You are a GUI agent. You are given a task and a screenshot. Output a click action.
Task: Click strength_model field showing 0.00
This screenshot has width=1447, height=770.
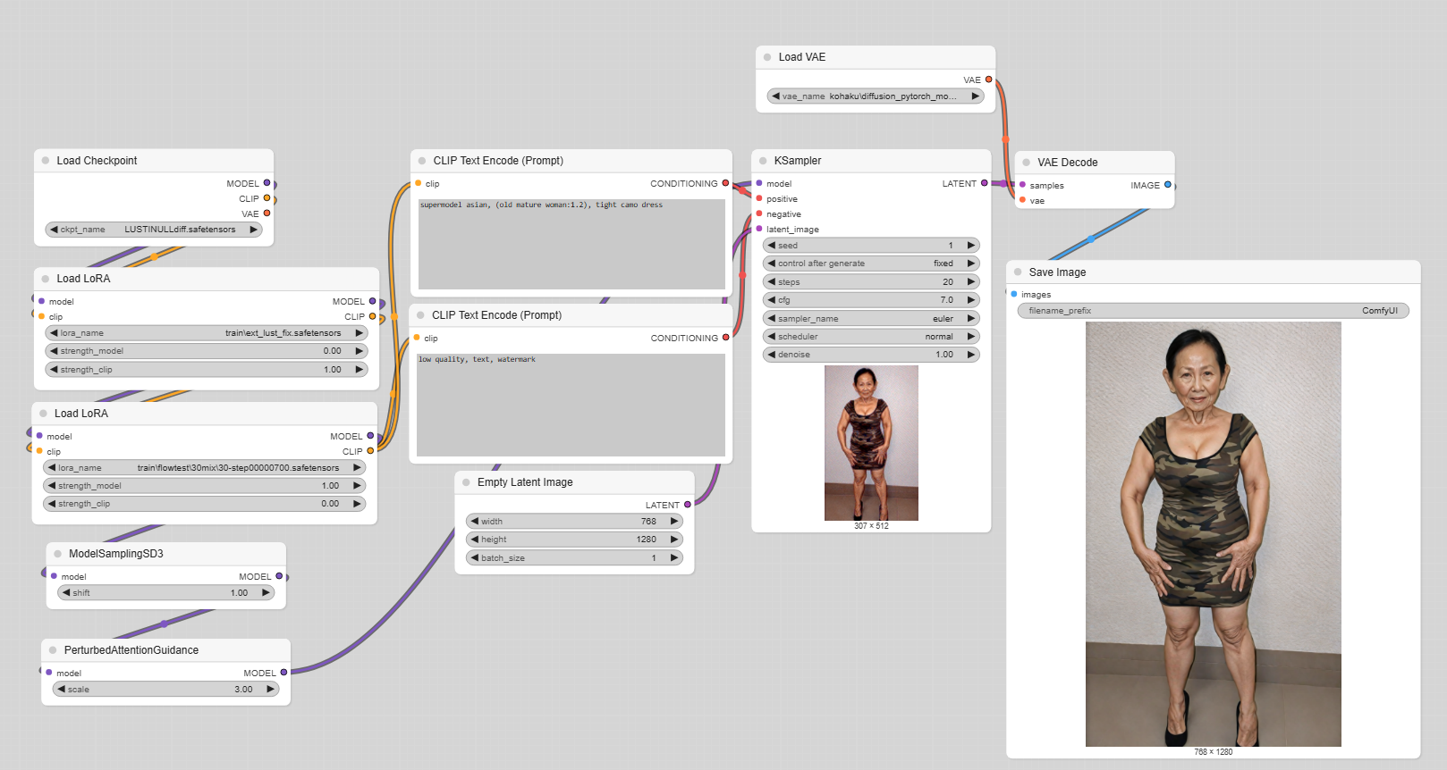point(207,351)
